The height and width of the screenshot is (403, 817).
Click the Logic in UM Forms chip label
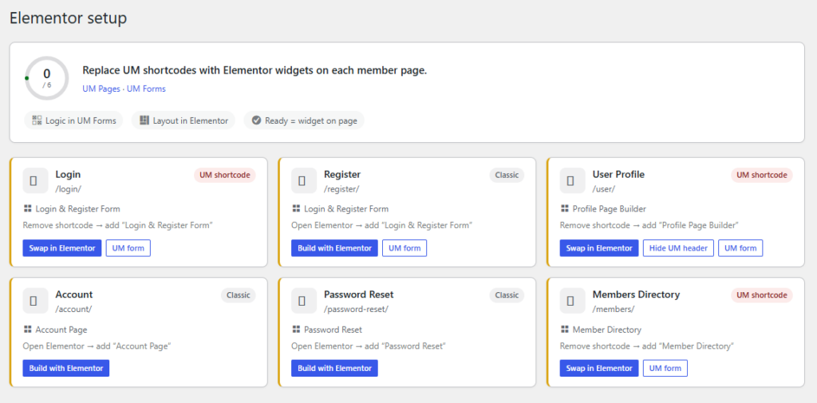(81, 121)
